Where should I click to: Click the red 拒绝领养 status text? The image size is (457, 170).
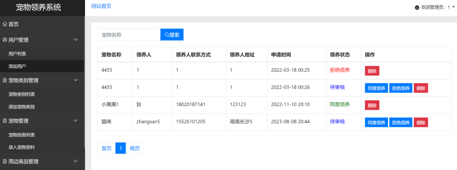[339, 70]
